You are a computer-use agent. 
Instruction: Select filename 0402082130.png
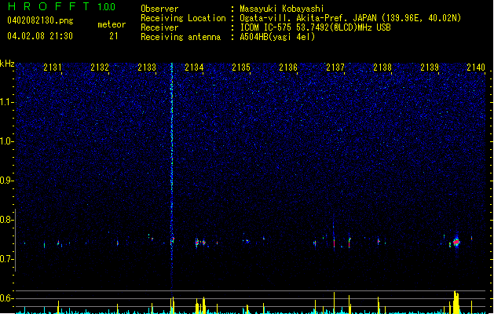(40, 21)
